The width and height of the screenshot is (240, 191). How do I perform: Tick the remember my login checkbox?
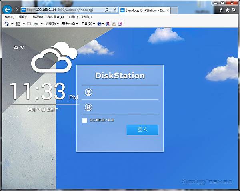point(84,120)
